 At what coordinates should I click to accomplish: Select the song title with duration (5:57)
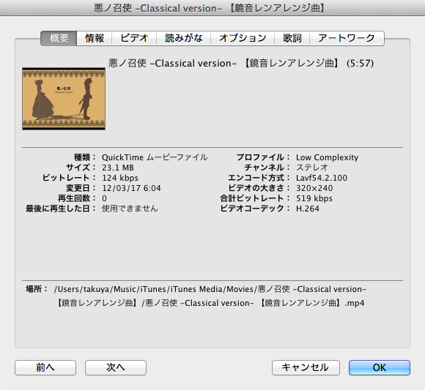(241, 64)
